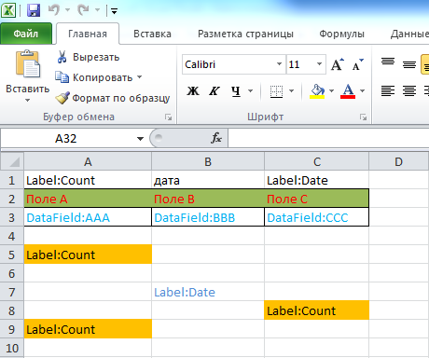Open undo history dropdown arrow
This screenshot has width=429, height=358.
(67, 10)
